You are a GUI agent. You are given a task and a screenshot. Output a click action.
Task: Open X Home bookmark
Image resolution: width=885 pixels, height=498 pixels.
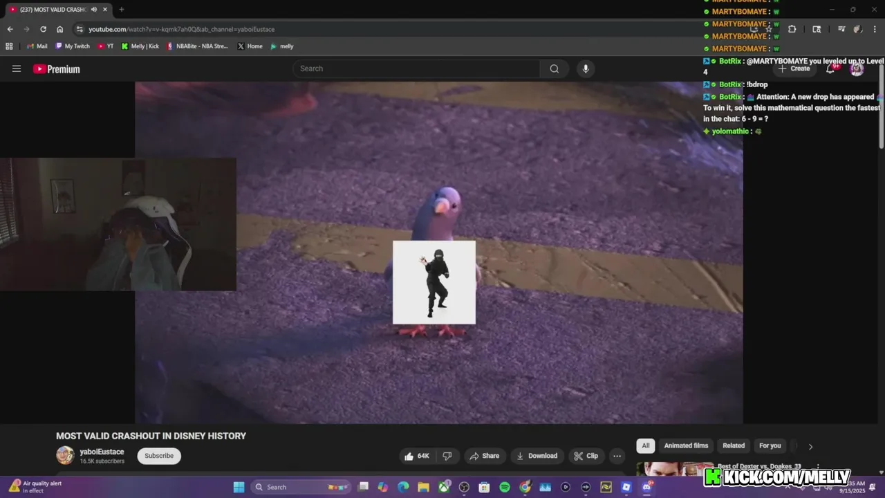pyautogui.click(x=250, y=46)
